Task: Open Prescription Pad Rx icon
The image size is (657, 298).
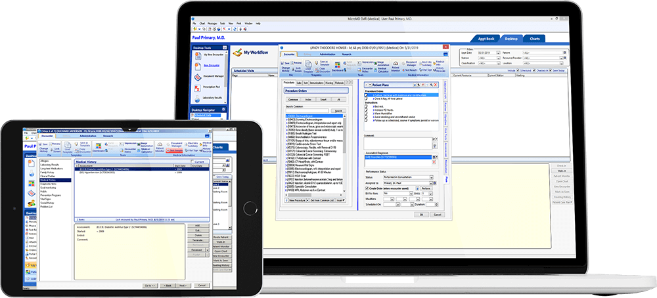Action: coord(197,87)
